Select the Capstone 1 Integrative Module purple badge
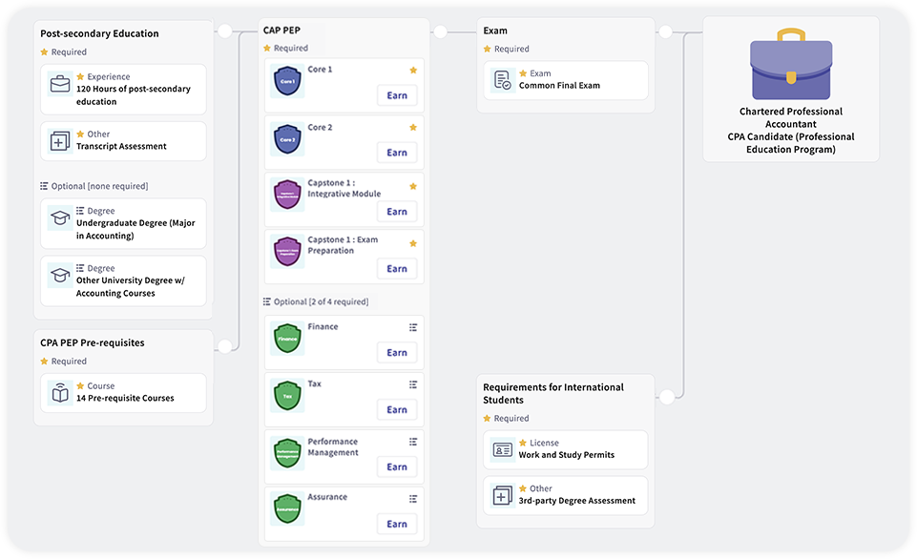917x559 pixels. tap(287, 195)
